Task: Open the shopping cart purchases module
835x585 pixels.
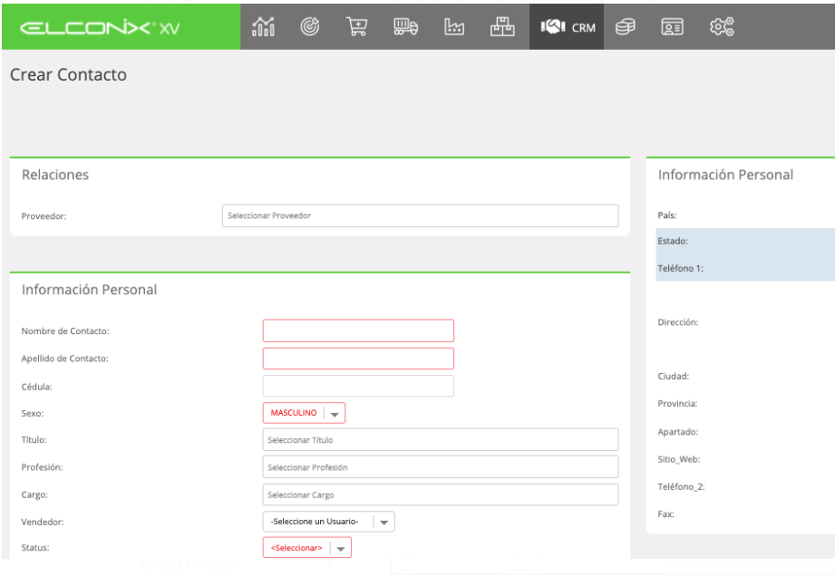Action: click(x=357, y=26)
